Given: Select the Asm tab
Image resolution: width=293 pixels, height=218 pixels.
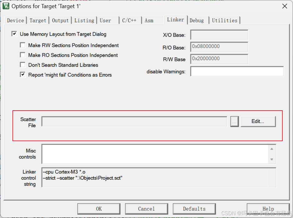Looking at the screenshot, I should (x=153, y=20).
